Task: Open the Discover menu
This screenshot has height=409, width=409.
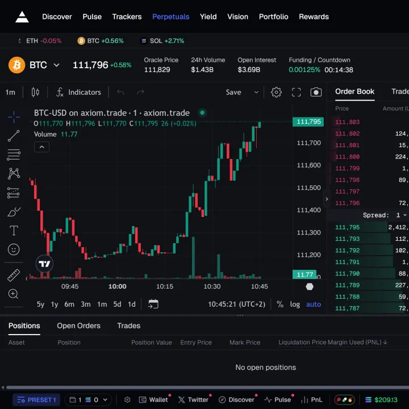Action: coord(57,16)
